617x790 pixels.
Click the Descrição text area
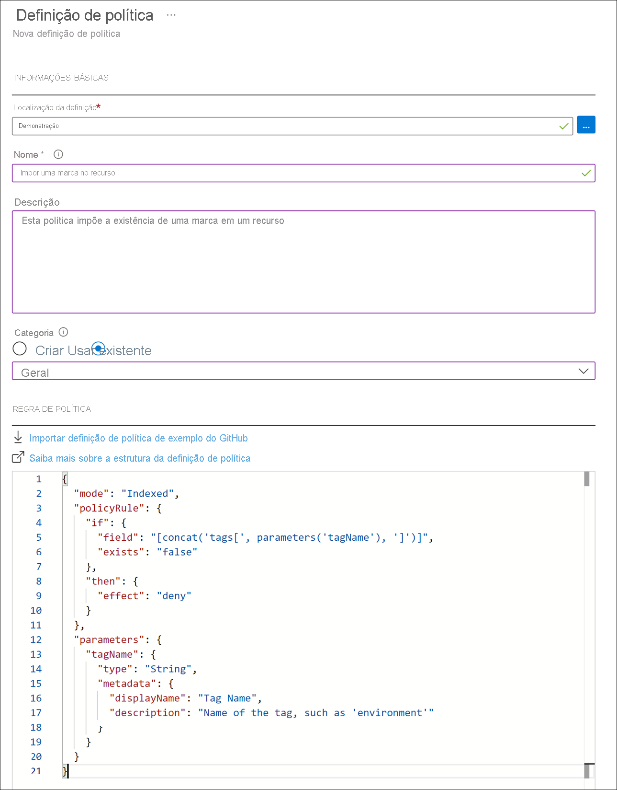(x=303, y=262)
